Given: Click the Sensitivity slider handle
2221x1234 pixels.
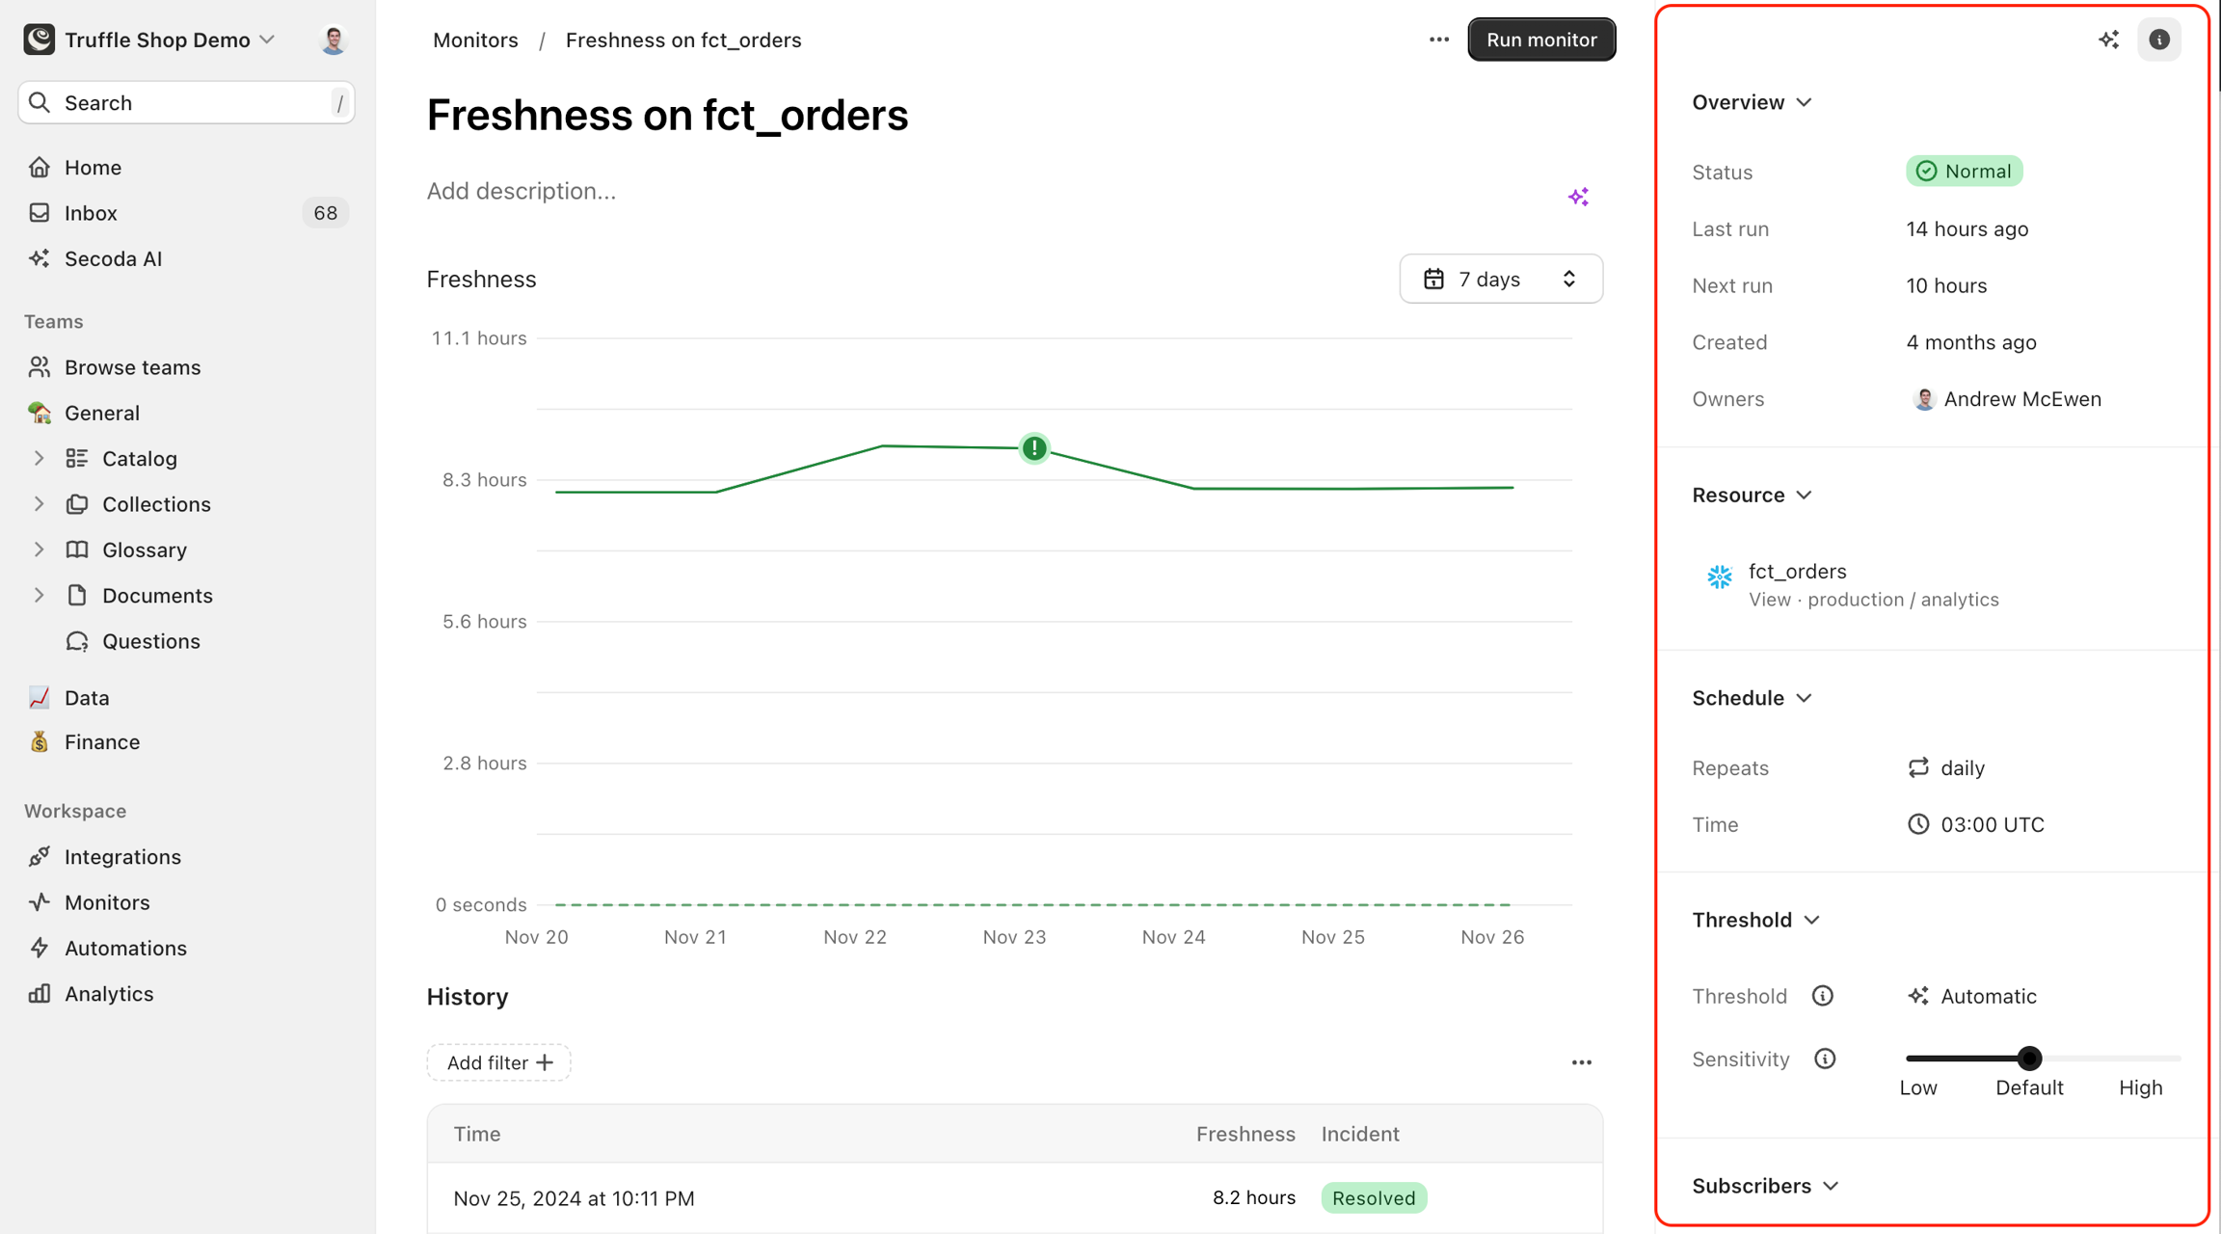Looking at the screenshot, I should pos(2029,1059).
